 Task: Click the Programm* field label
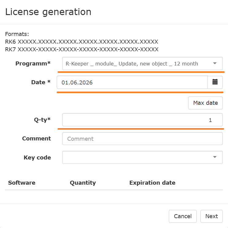click(x=33, y=64)
